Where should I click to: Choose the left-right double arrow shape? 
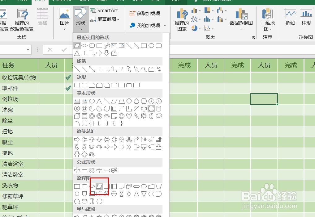coord(107,140)
